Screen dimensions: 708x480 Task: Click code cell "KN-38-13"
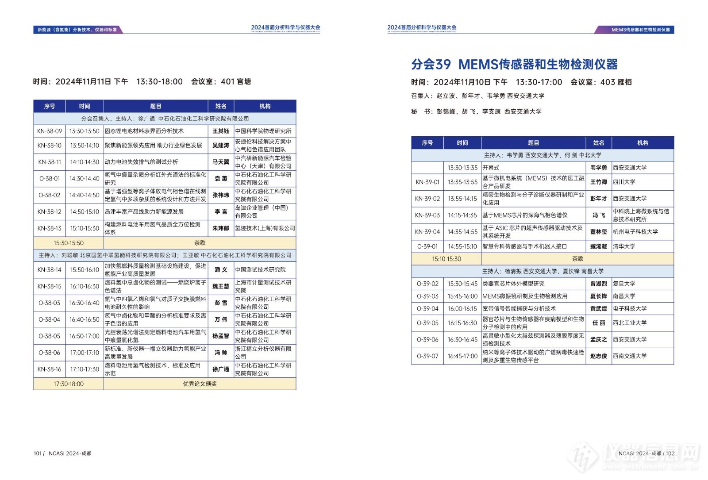[x=50, y=228]
